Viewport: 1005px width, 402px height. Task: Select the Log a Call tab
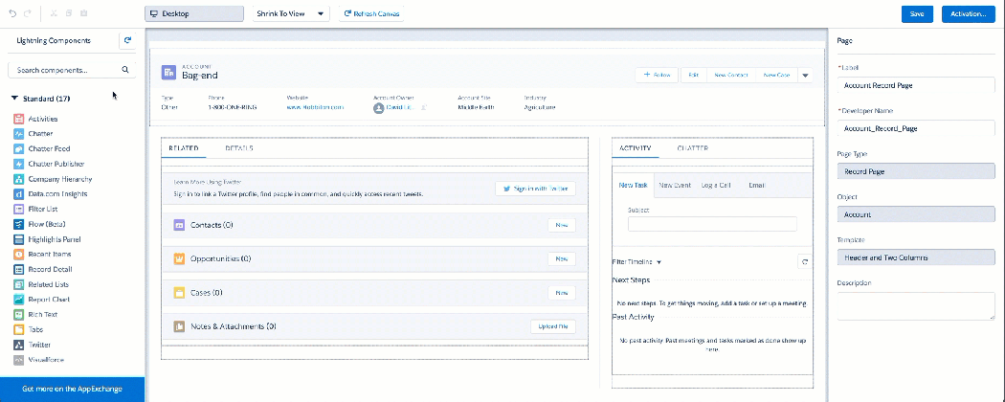pos(716,186)
